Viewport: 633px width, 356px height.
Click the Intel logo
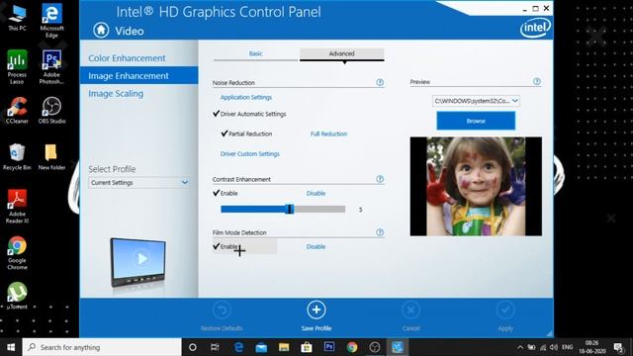tap(535, 29)
